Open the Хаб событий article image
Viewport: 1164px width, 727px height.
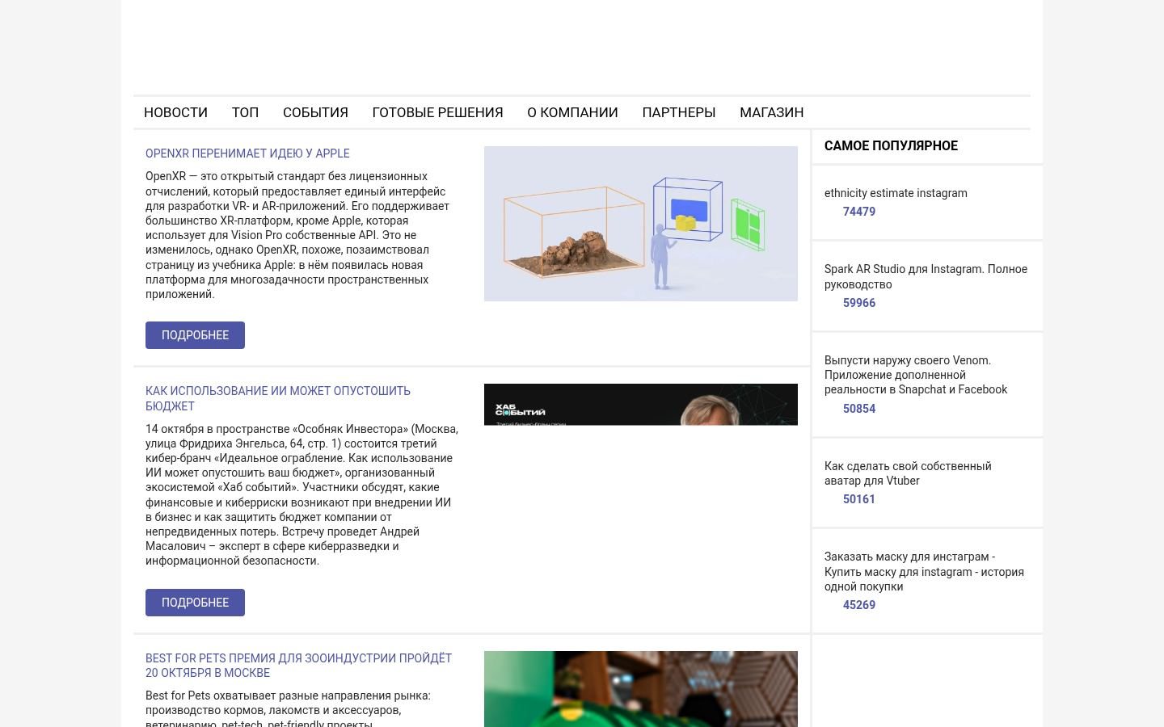tap(641, 404)
